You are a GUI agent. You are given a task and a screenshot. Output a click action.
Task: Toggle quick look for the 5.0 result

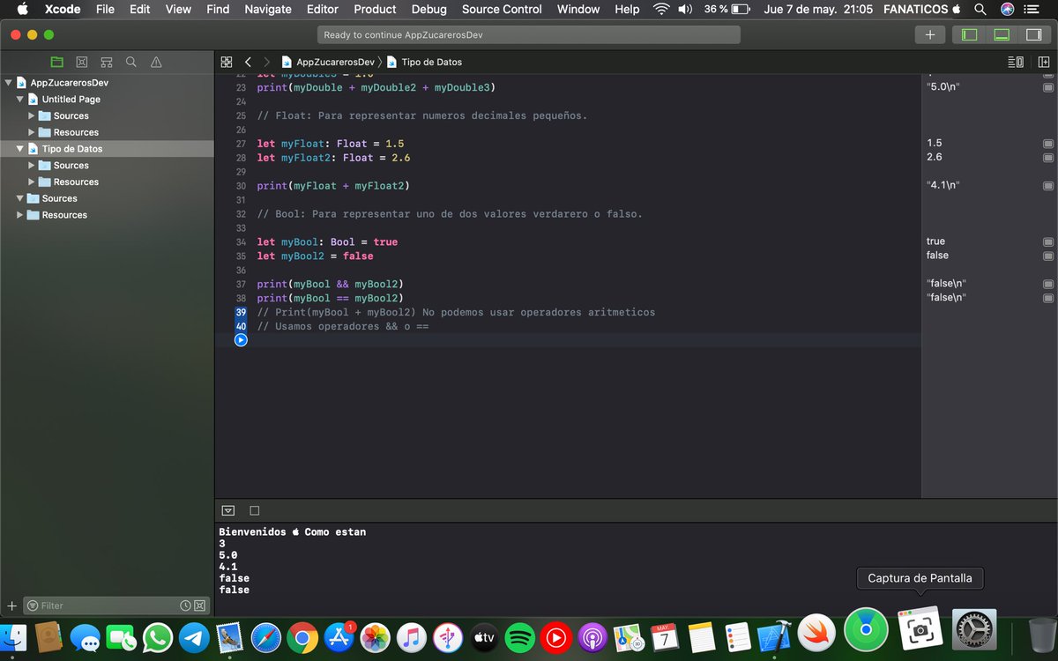click(x=1048, y=87)
